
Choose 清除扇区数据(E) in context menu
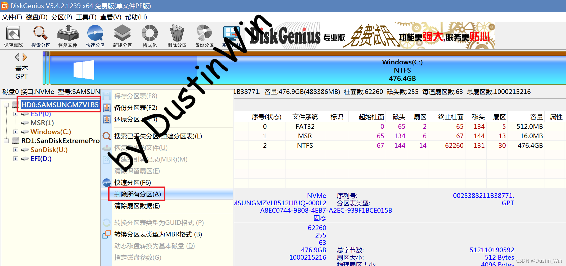point(167,206)
